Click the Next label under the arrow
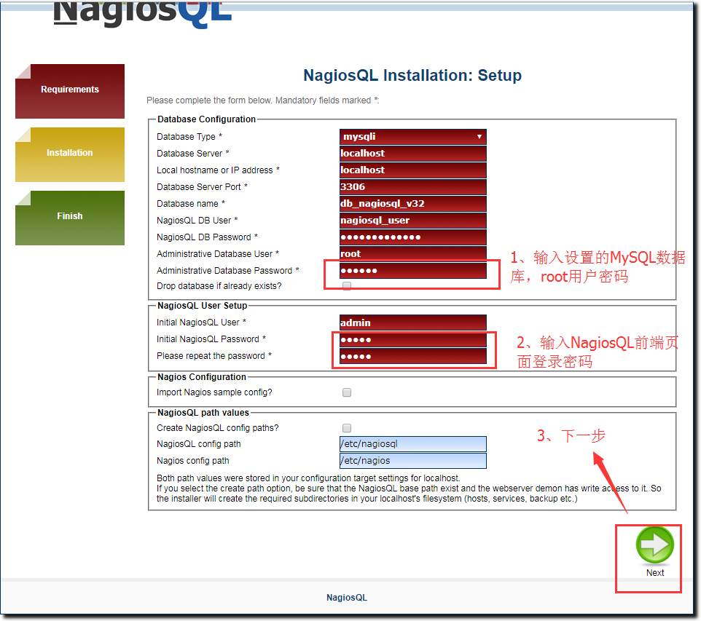 click(x=655, y=573)
